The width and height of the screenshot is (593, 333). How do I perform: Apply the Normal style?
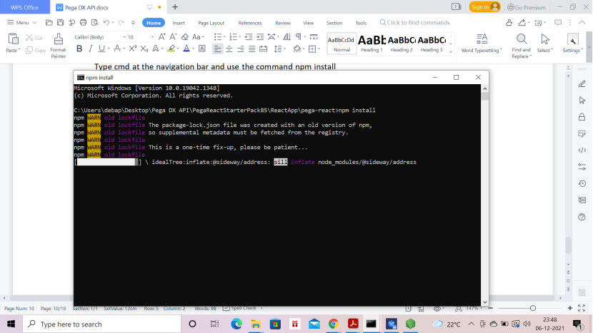click(x=342, y=43)
